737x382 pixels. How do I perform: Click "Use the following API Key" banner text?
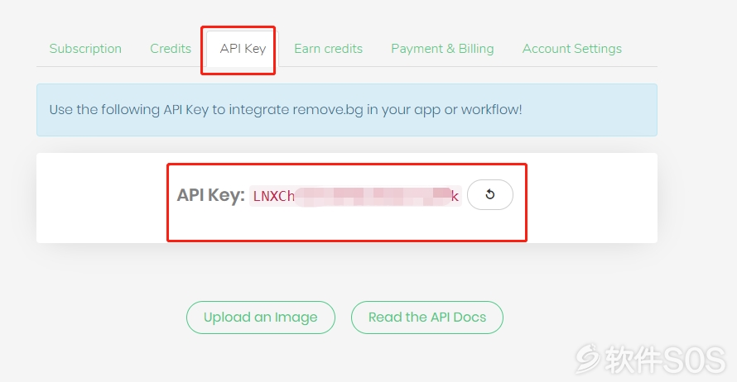coord(129,110)
